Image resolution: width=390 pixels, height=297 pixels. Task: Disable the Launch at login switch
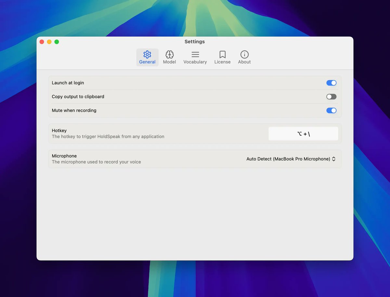click(331, 83)
